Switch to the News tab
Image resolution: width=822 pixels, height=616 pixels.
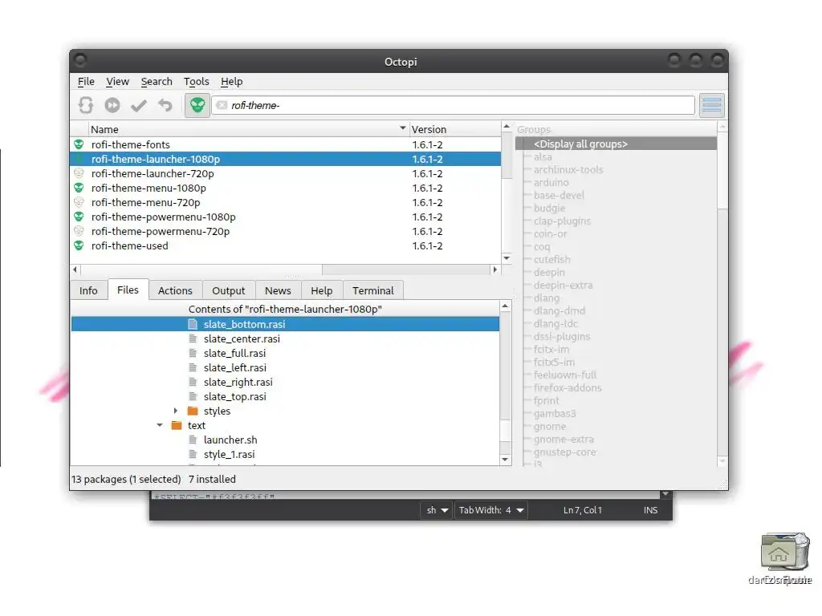point(278,290)
